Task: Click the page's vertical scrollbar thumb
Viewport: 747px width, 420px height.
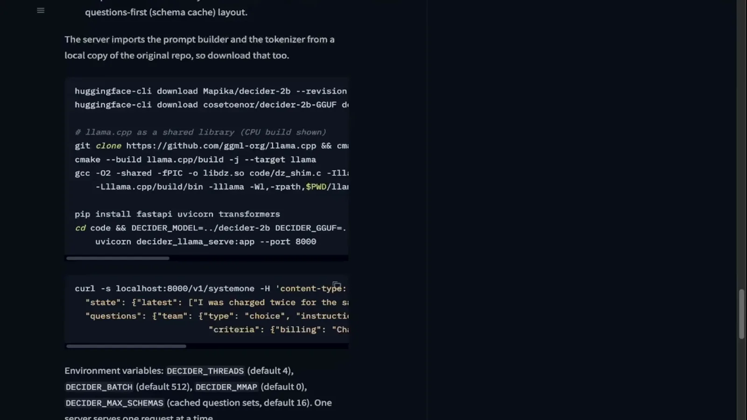Action: (x=741, y=314)
